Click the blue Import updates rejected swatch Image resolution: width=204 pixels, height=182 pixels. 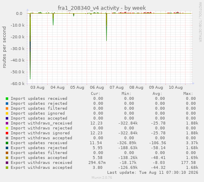7,104
